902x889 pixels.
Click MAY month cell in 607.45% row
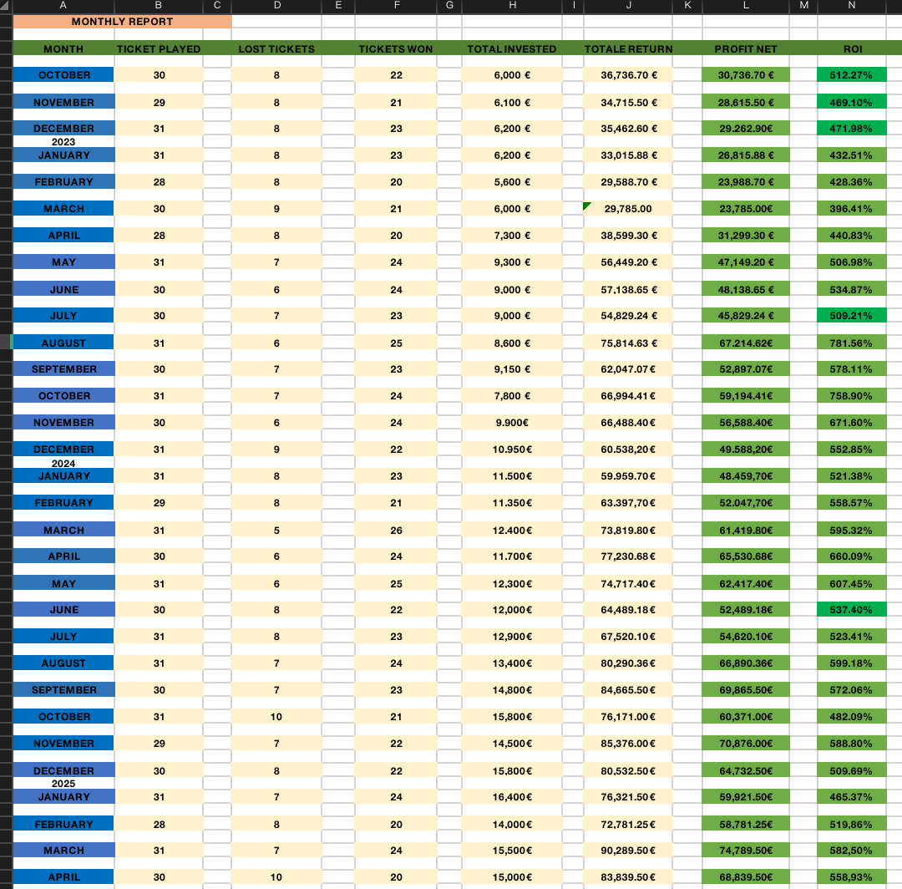click(x=63, y=583)
